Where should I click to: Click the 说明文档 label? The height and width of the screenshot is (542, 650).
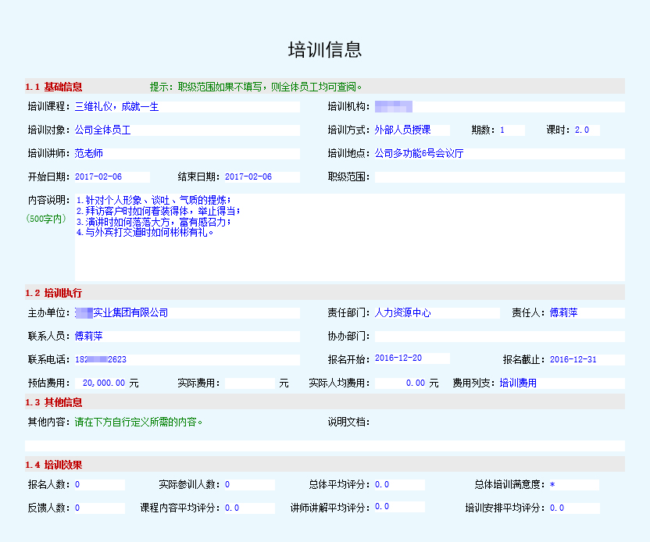pos(348,423)
